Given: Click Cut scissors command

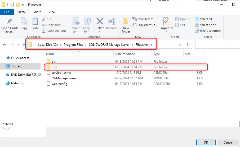Looking at the screenshot, I should [47, 19].
